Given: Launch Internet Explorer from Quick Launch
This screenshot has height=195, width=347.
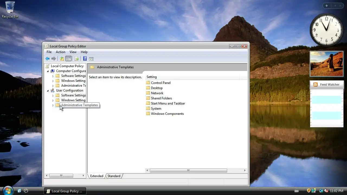Looking at the screenshot, I should 19,191.
